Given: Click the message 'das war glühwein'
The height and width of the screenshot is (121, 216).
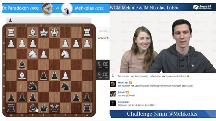Looking at the screenshot, I should [126, 95].
